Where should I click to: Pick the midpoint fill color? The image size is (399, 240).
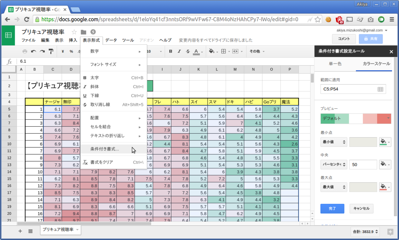385,164
